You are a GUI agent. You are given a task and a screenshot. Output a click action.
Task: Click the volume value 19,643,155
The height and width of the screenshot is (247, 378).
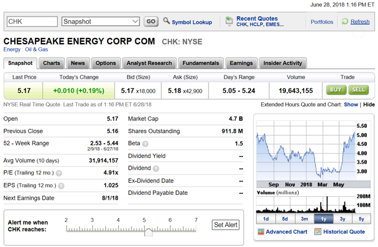(296, 91)
